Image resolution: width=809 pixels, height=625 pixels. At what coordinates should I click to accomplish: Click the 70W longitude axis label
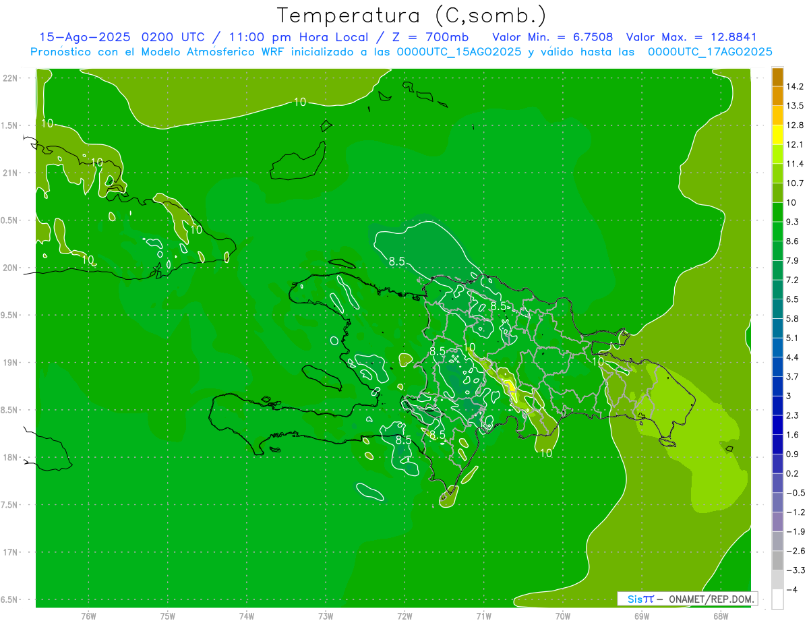[x=563, y=616]
